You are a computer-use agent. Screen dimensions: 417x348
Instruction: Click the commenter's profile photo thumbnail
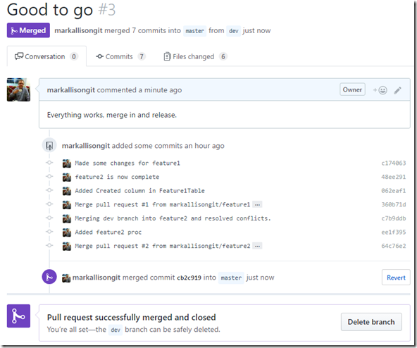(x=18, y=89)
